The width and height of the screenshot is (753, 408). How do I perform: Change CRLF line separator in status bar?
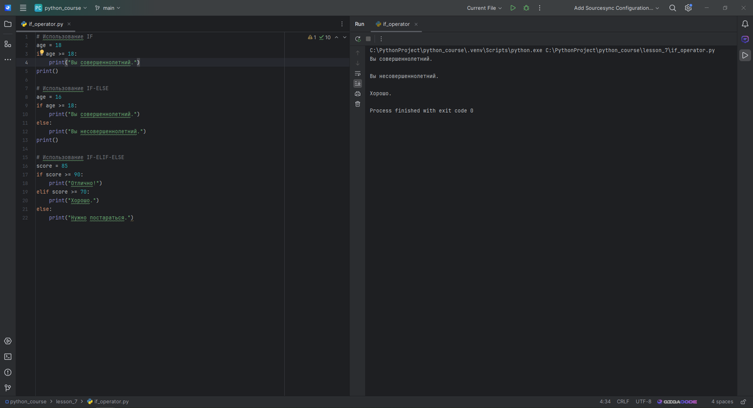tap(623, 402)
